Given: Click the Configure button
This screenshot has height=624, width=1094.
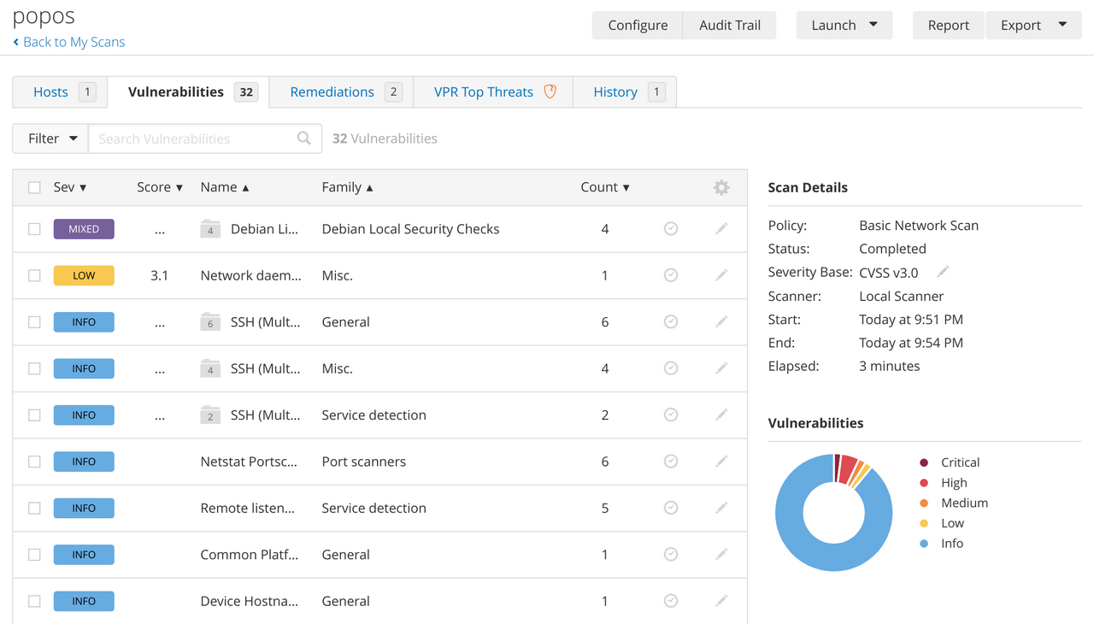Looking at the screenshot, I should pyautogui.click(x=638, y=25).
